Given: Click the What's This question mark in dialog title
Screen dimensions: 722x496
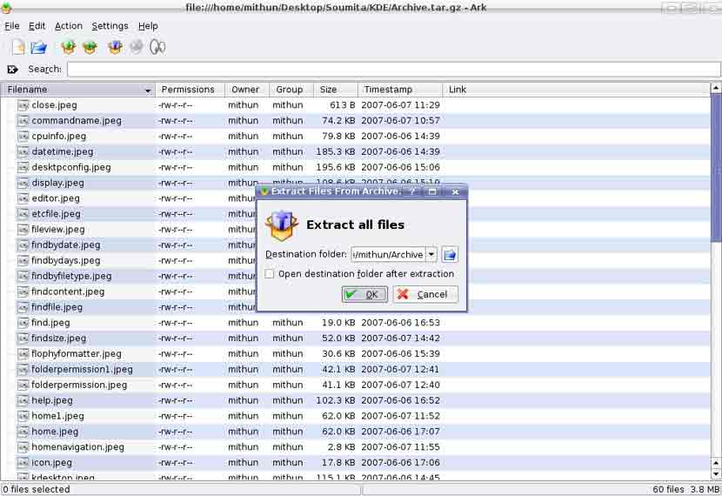Looking at the screenshot, I should tap(412, 191).
